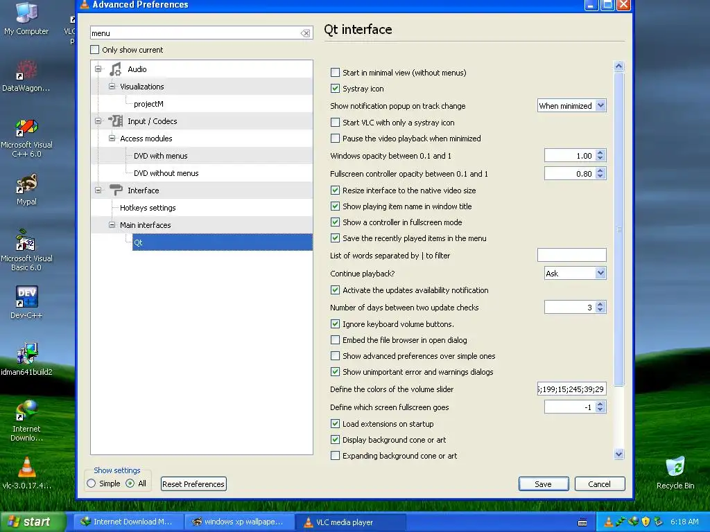Clear the search field with the X icon

click(306, 33)
